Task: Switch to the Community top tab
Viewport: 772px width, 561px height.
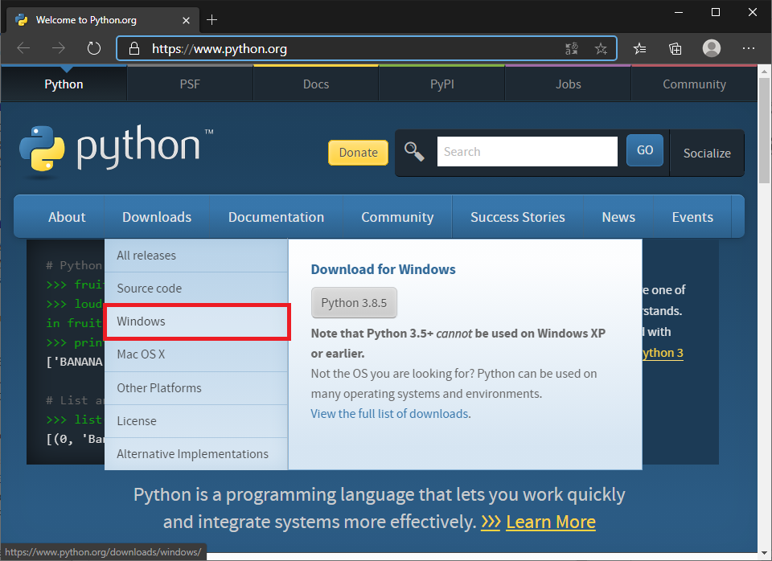Action: point(694,84)
